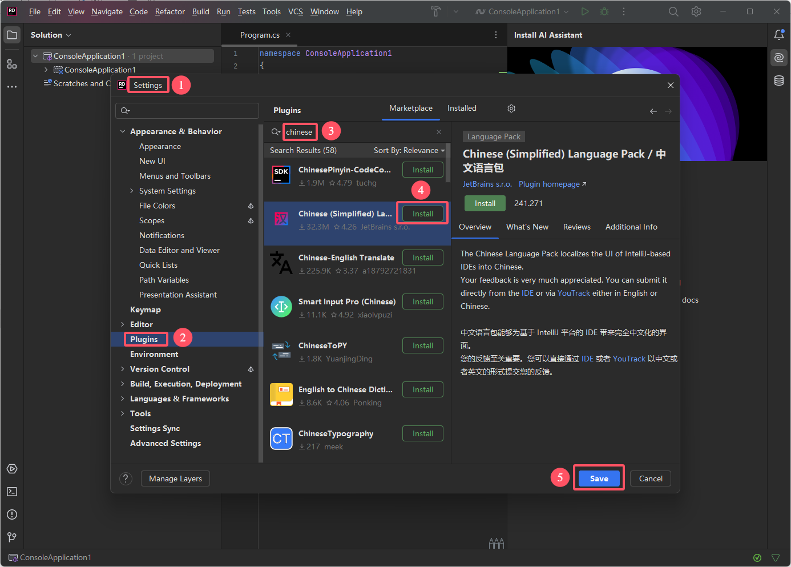Open the Search Everywhere magnifier icon
The height and width of the screenshot is (567, 791).
click(673, 11)
